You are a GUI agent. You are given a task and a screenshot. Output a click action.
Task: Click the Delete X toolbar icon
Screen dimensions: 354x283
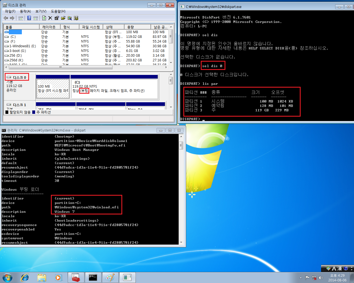50,18
